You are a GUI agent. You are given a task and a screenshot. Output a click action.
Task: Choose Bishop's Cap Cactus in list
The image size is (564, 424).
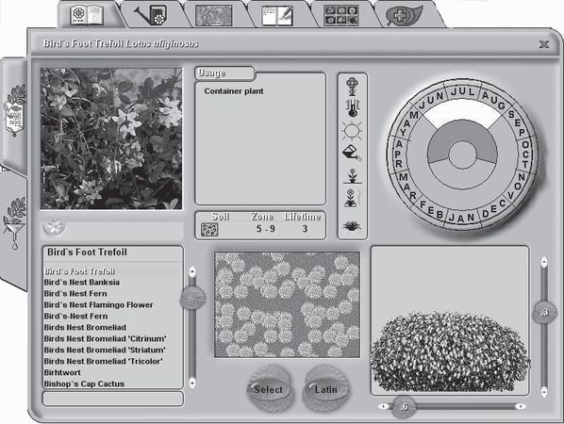[84, 383]
